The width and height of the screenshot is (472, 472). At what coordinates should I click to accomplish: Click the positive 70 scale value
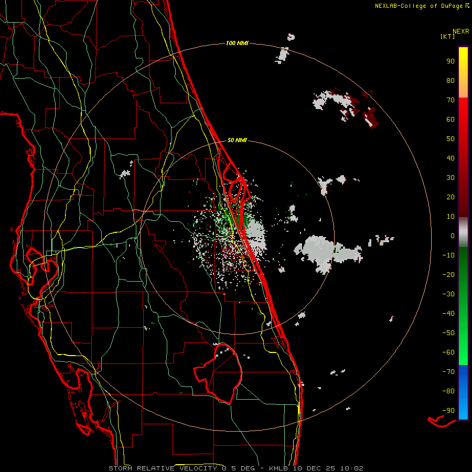coord(450,100)
